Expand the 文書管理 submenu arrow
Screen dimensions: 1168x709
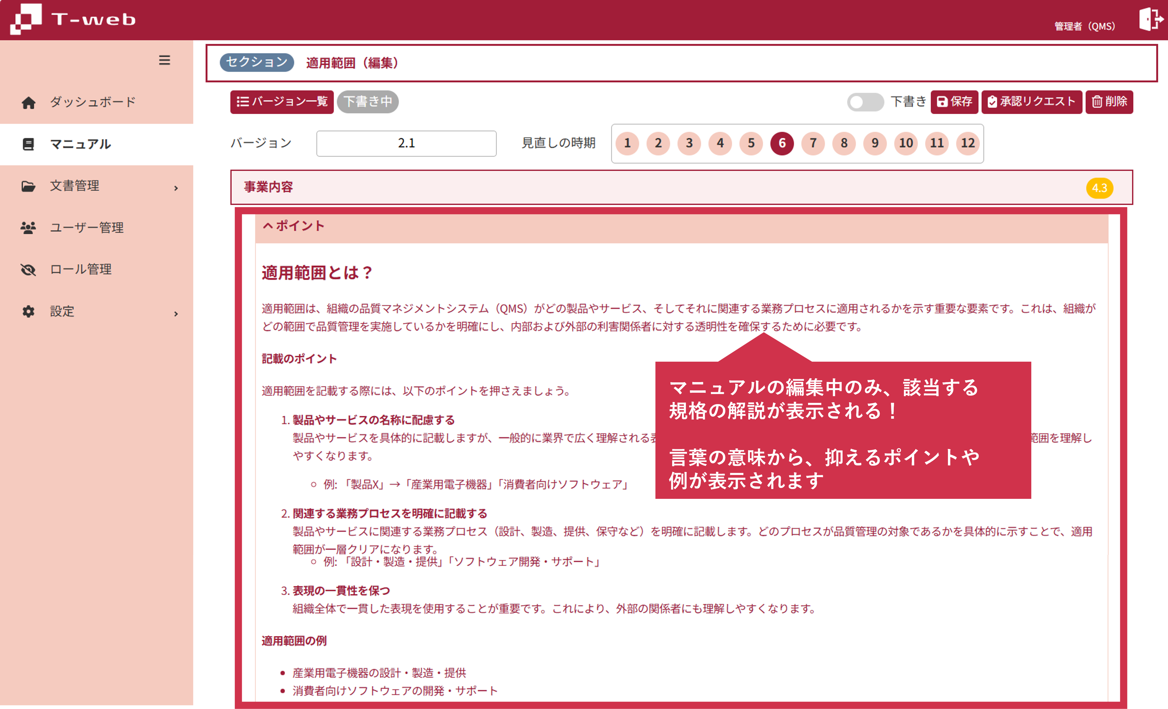(x=176, y=188)
